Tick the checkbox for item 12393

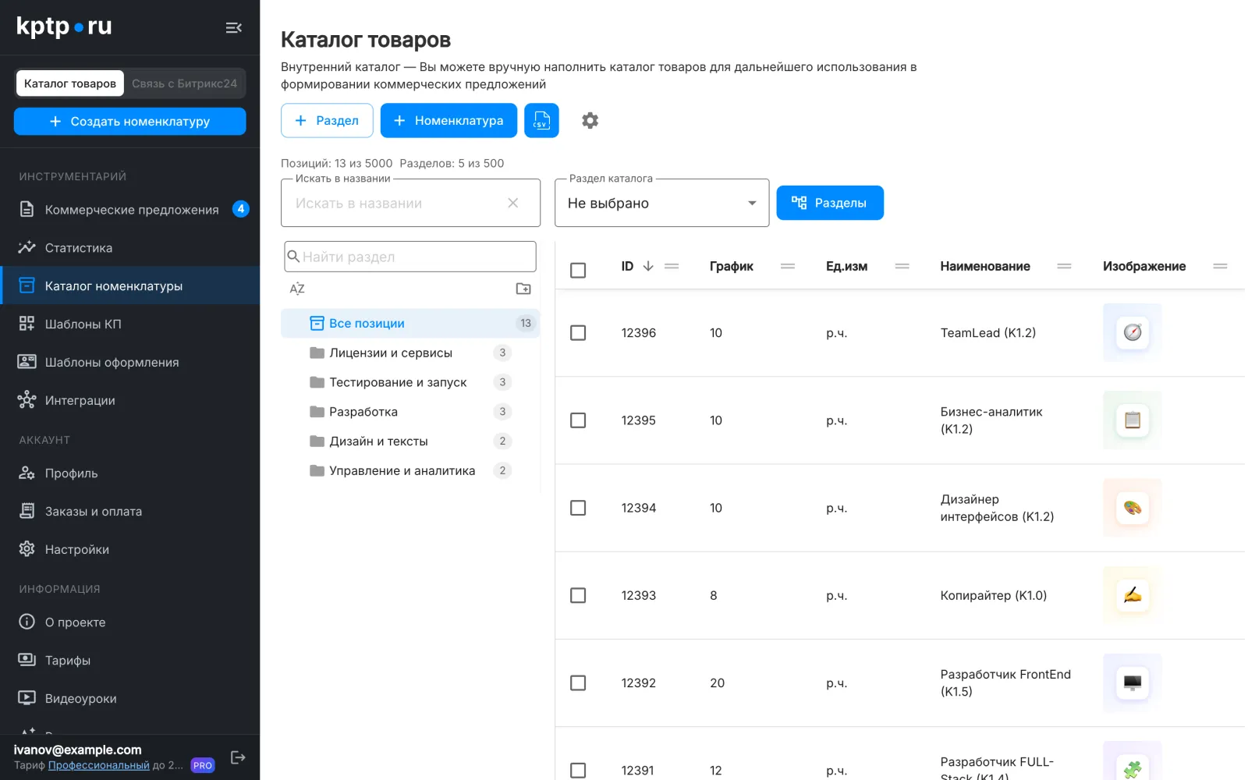(x=578, y=595)
